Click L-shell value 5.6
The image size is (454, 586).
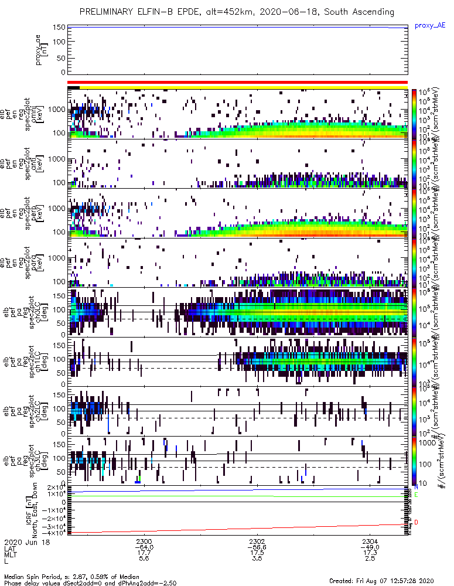[x=144, y=558]
